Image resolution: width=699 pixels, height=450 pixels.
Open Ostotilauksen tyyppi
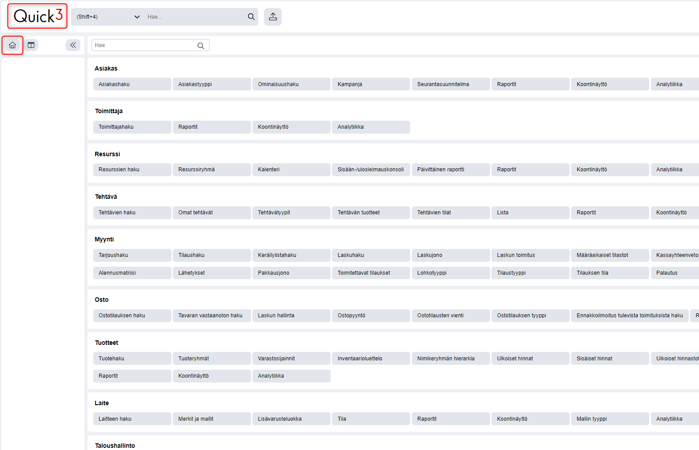(x=531, y=316)
